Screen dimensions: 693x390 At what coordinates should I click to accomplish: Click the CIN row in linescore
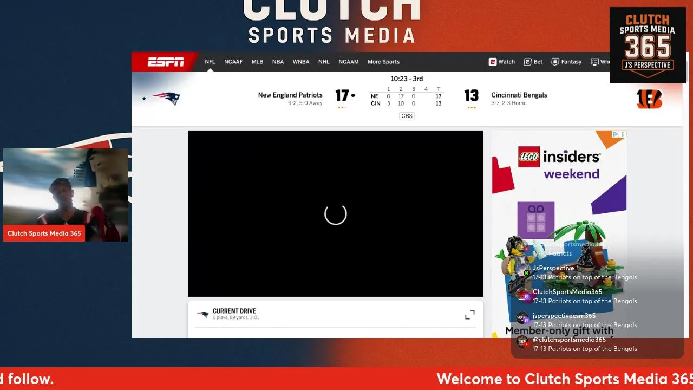tap(406, 103)
